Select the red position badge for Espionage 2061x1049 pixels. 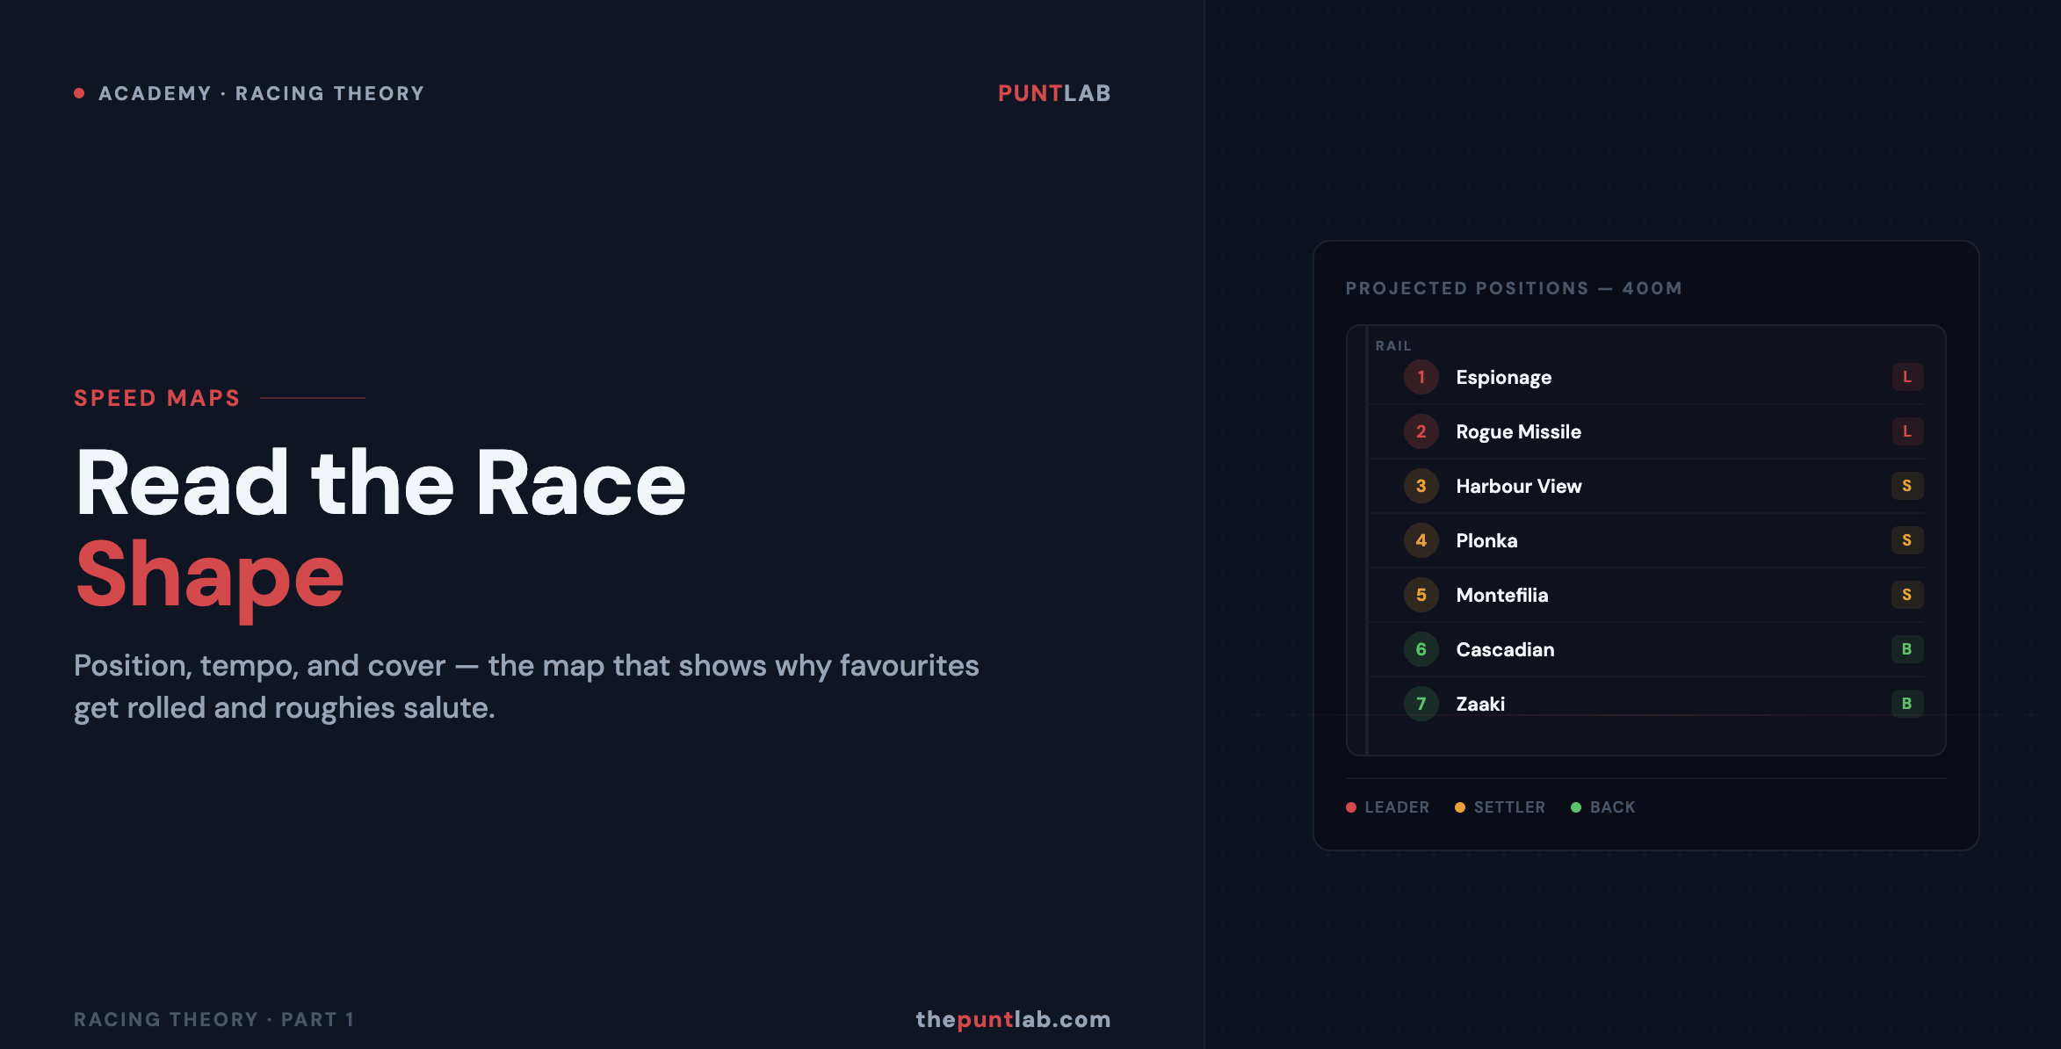[x=1420, y=377]
